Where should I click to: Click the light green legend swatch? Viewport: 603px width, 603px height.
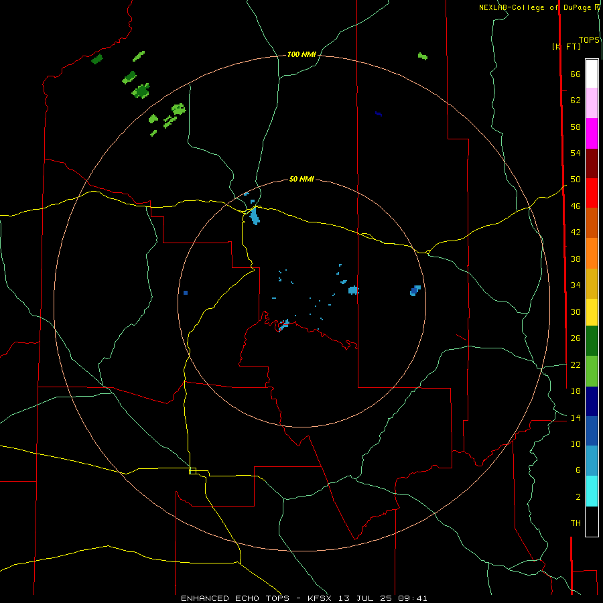592,371
